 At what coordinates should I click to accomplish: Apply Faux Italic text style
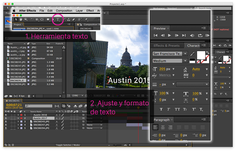169,109
